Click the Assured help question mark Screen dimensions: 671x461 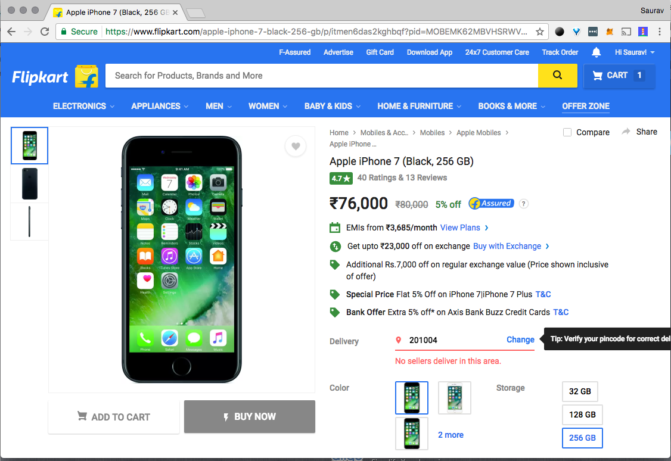tap(523, 204)
